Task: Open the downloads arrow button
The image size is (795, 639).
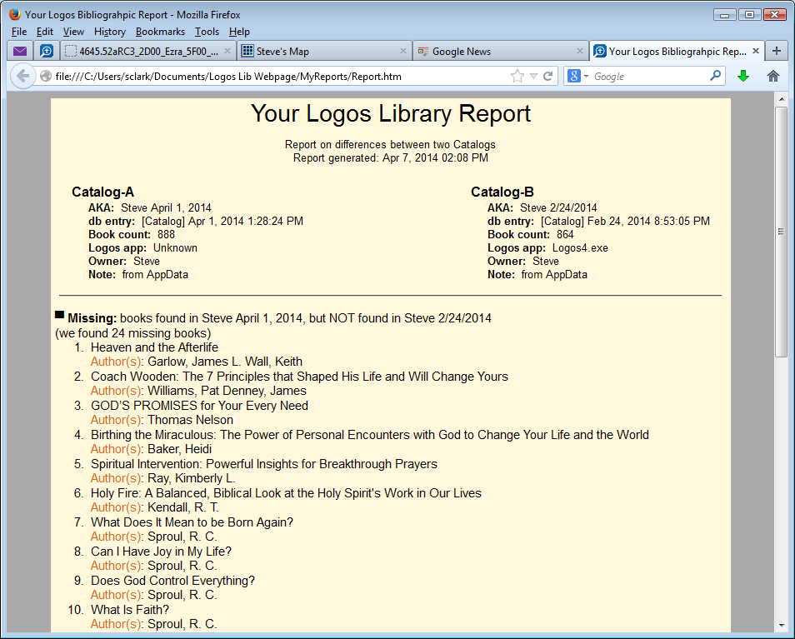Action: (743, 76)
